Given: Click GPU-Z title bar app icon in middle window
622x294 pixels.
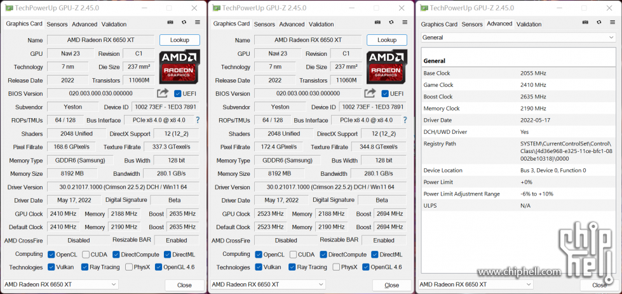Looking at the screenshot, I should [x=216, y=8].
